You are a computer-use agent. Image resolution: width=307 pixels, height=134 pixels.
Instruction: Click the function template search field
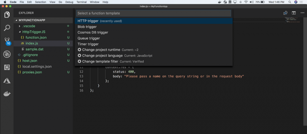153,13
